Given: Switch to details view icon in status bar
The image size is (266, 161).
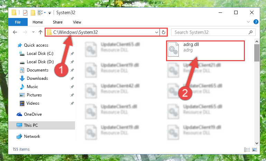Looking at the screenshot, I should [x=247, y=150].
